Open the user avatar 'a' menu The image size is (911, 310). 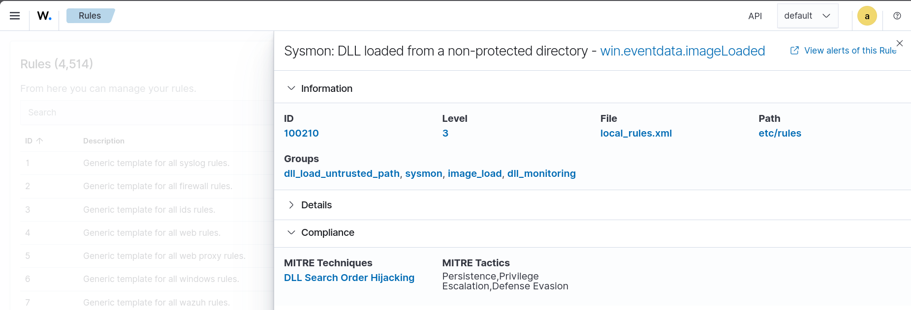coord(867,16)
